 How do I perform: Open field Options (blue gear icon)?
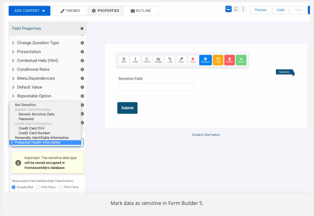(x=205, y=60)
